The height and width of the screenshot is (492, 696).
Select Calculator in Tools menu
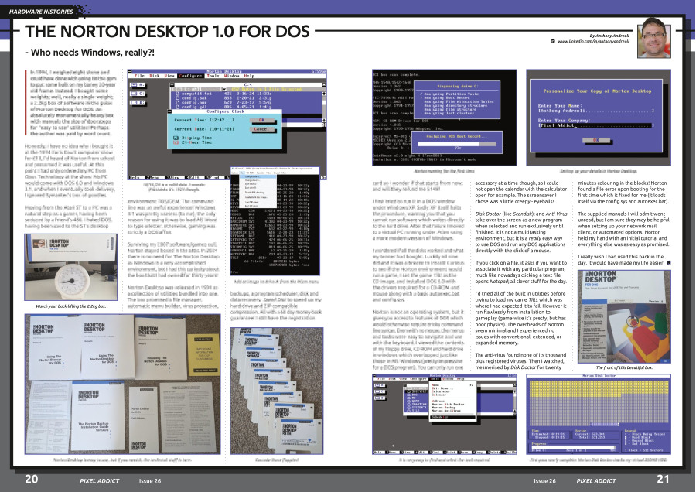coord(441,391)
